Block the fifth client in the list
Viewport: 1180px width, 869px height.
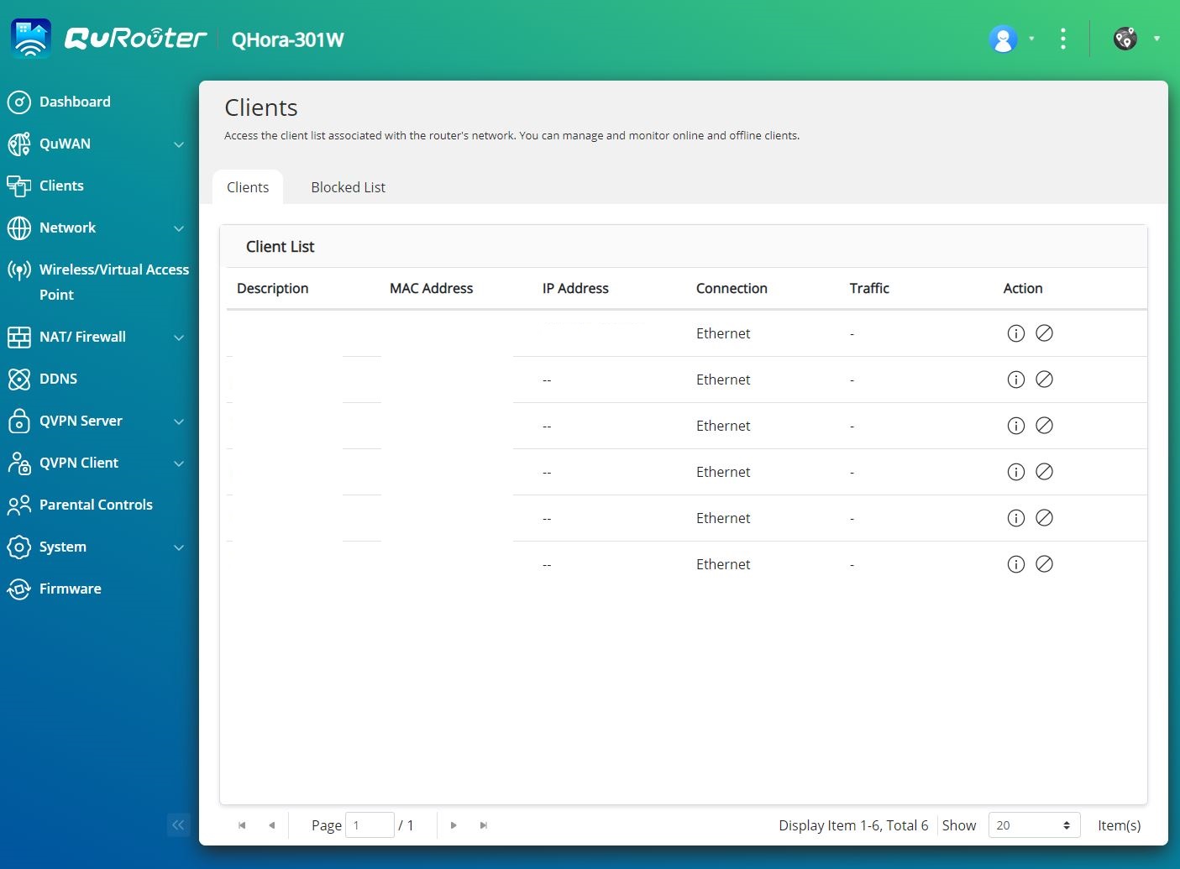click(x=1044, y=518)
